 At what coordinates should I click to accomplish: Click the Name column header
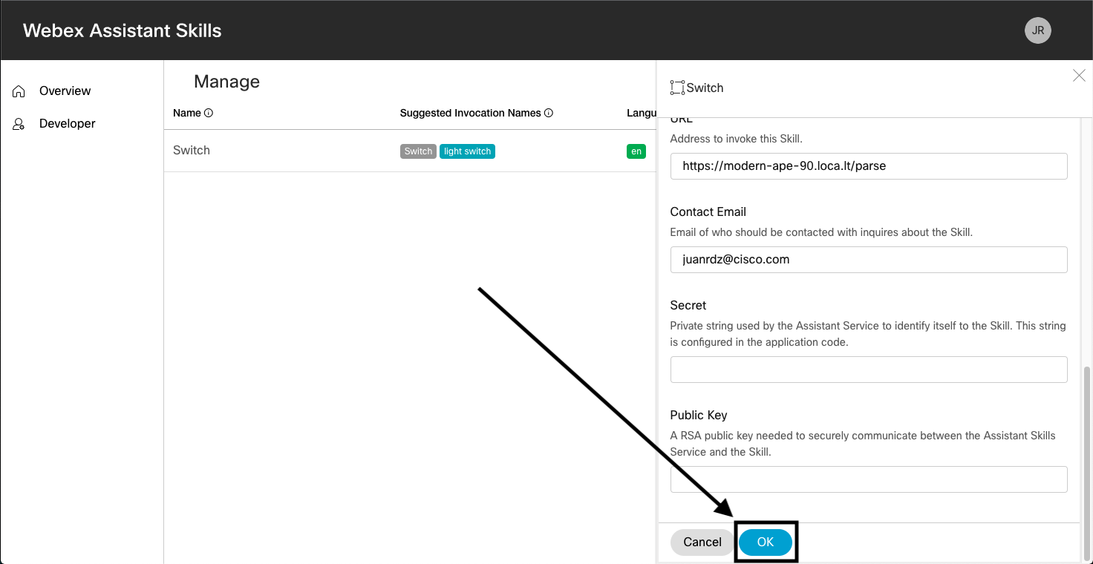[x=187, y=113]
